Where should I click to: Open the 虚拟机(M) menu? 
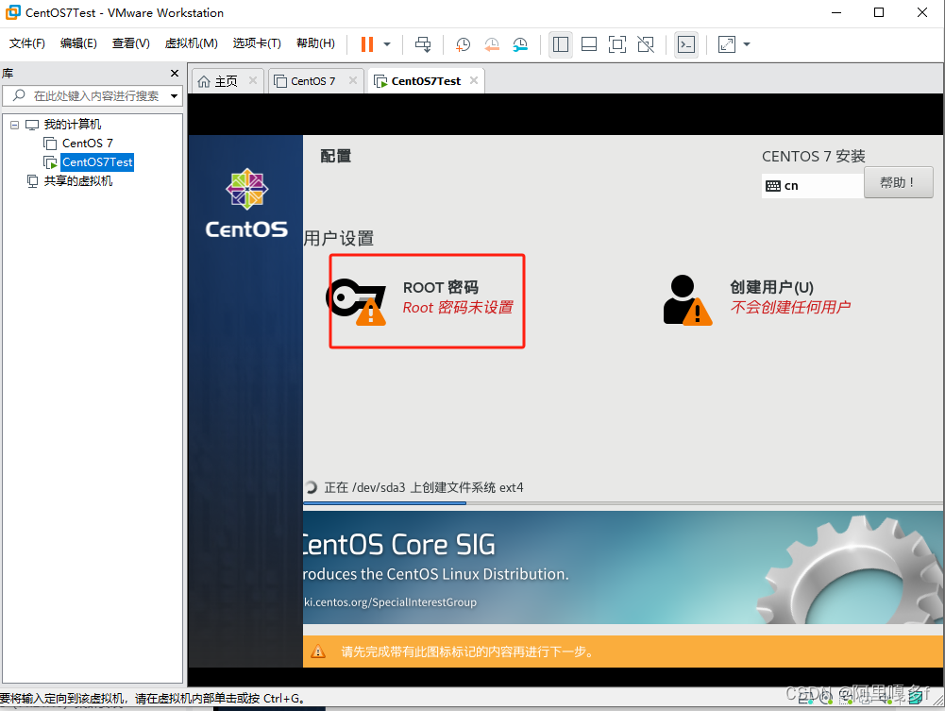191,42
